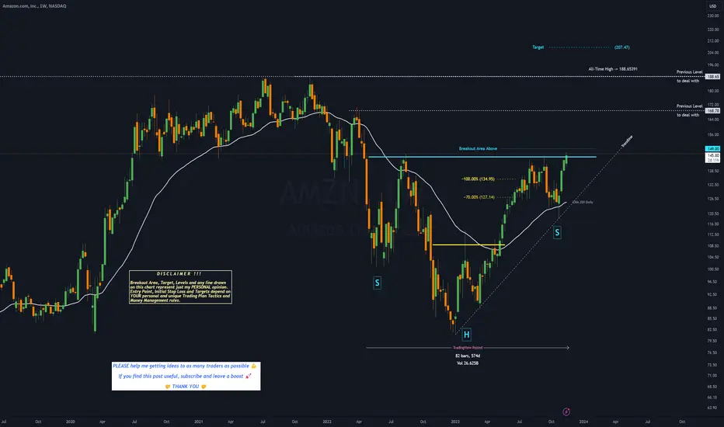Click the '-70.00% (127.14)' level label
This screenshot has width=724, height=427.
(479, 197)
